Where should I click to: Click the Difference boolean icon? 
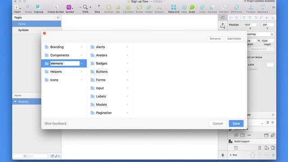click(x=236, y=7)
